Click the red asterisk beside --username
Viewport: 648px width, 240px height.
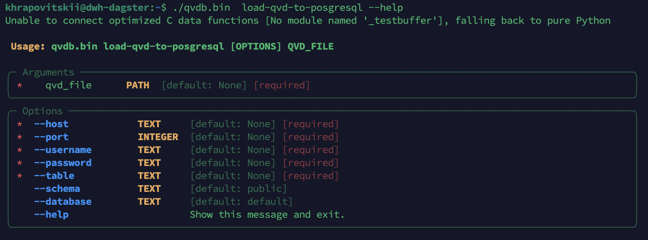point(20,150)
